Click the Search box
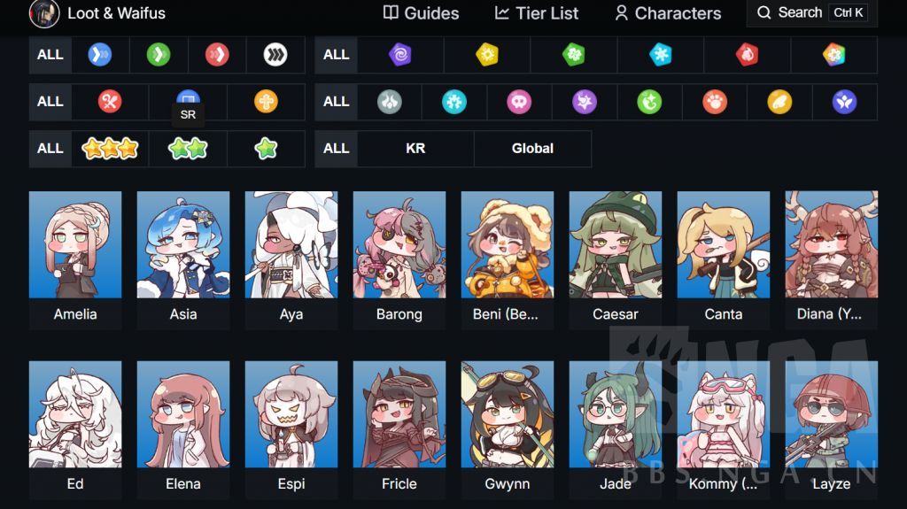Screen dimensions: 907x509 tap(811, 12)
